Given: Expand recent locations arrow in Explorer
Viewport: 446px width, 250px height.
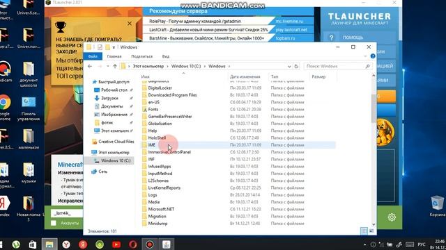Looking at the screenshot, I should [108, 67].
